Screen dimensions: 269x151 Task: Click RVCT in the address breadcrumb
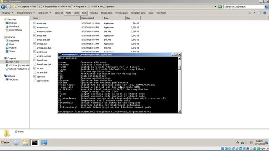(70, 7)
